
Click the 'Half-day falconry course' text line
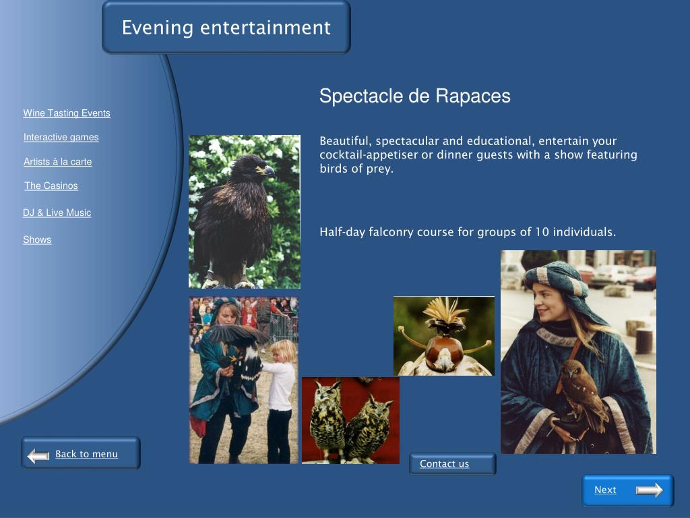468,232
